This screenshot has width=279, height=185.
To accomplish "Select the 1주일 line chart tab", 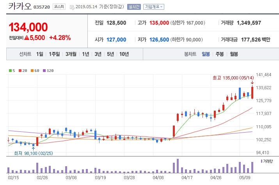I will (x=54, y=54).
